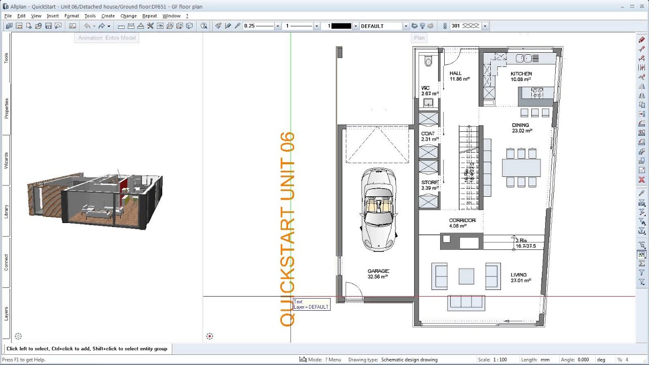
Task: Open the Wizards side tab
Action: coord(6,160)
